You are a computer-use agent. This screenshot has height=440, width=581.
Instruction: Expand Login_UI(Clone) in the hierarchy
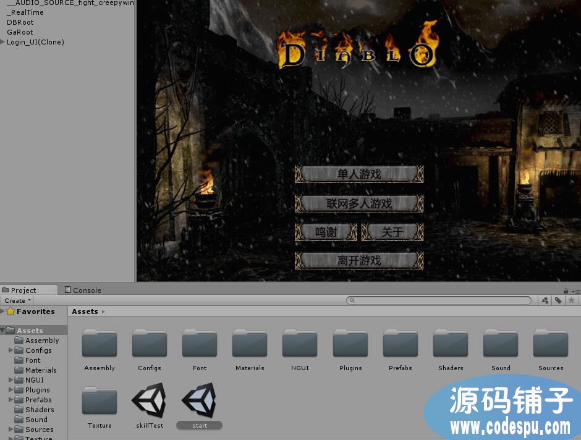pos(2,42)
